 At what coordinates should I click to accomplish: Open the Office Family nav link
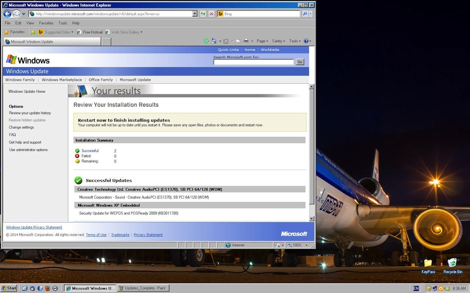101,80
